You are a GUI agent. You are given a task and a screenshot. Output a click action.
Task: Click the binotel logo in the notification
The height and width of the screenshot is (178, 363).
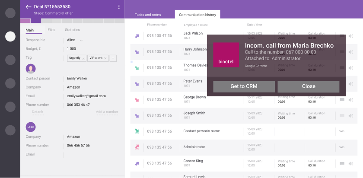(x=226, y=55)
